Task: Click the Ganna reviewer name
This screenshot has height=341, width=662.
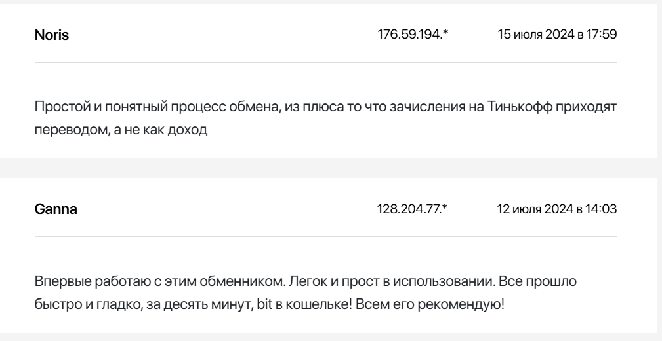Action: (x=55, y=209)
